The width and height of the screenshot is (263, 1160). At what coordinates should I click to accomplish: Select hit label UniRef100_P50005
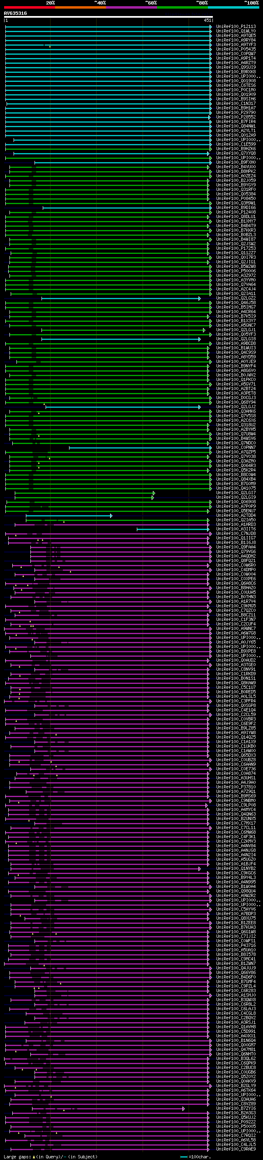[236, 1126]
